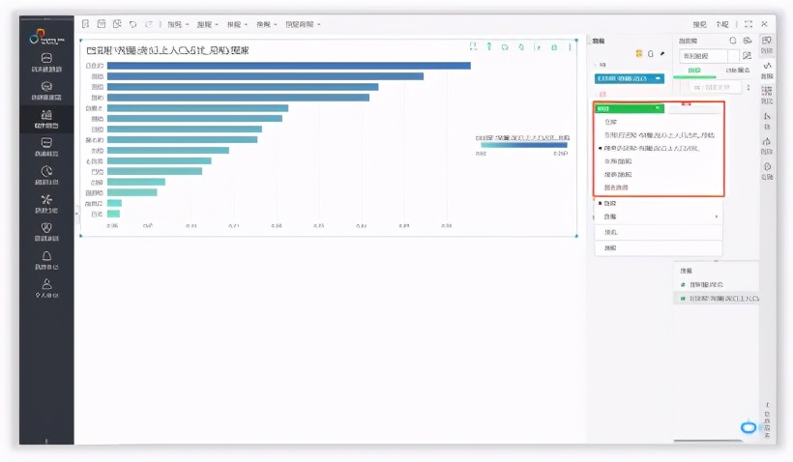Open the third dropdown menu in the top toolbar

click(237, 24)
